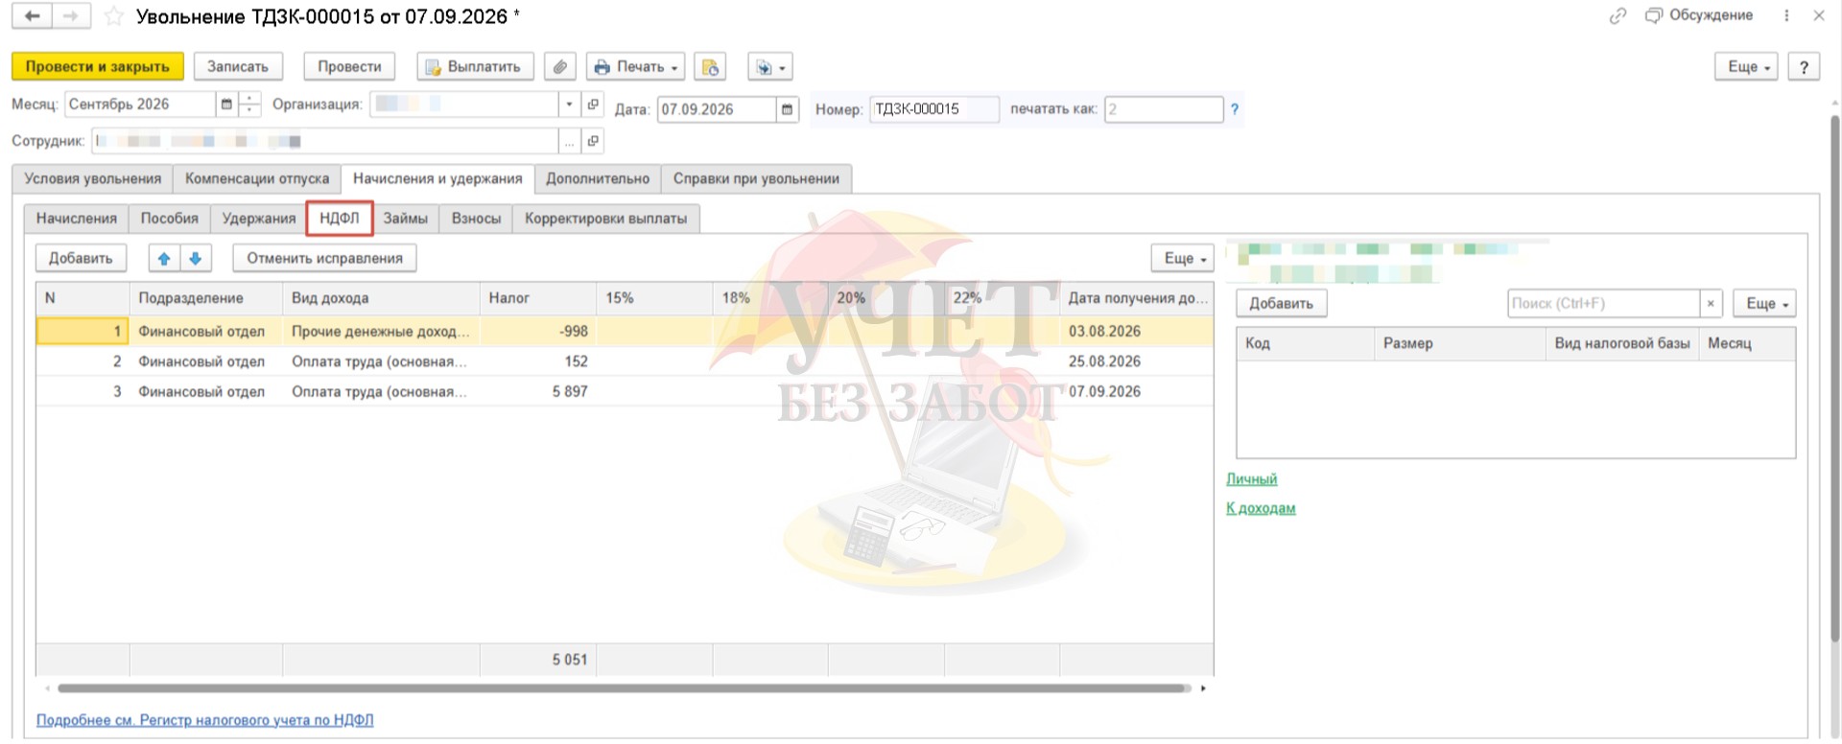Copy link using the chain icon

click(x=1618, y=15)
